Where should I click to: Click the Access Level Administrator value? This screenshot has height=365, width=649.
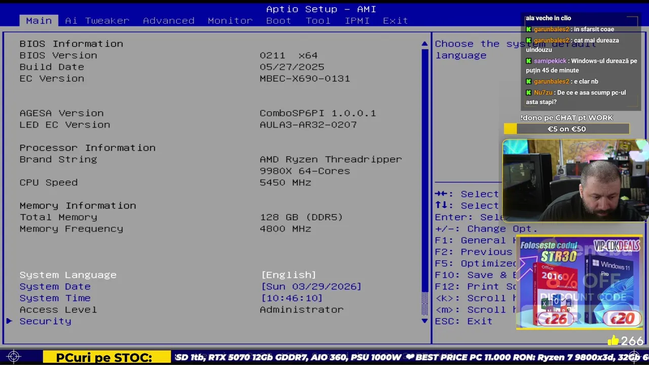coord(301,309)
